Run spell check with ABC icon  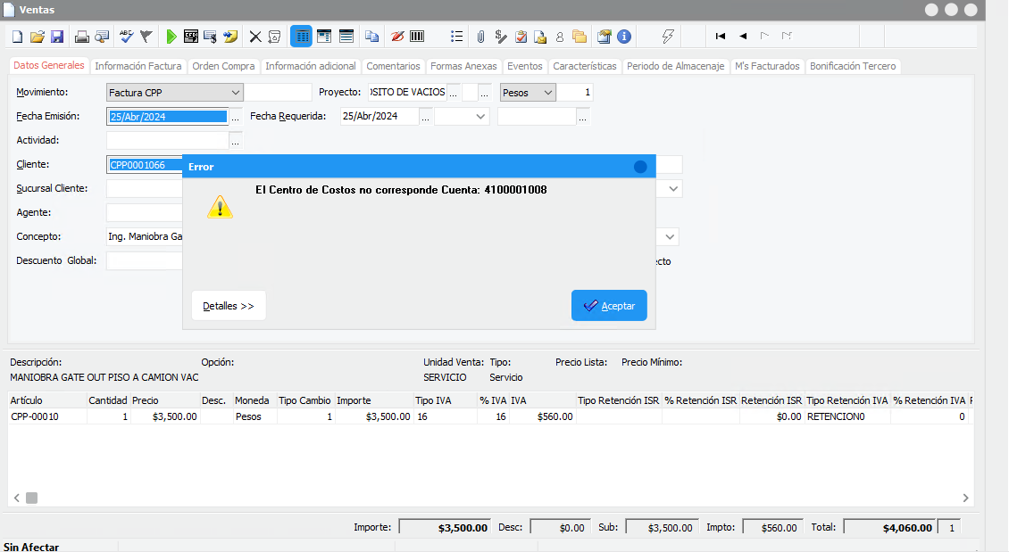pos(126,36)
